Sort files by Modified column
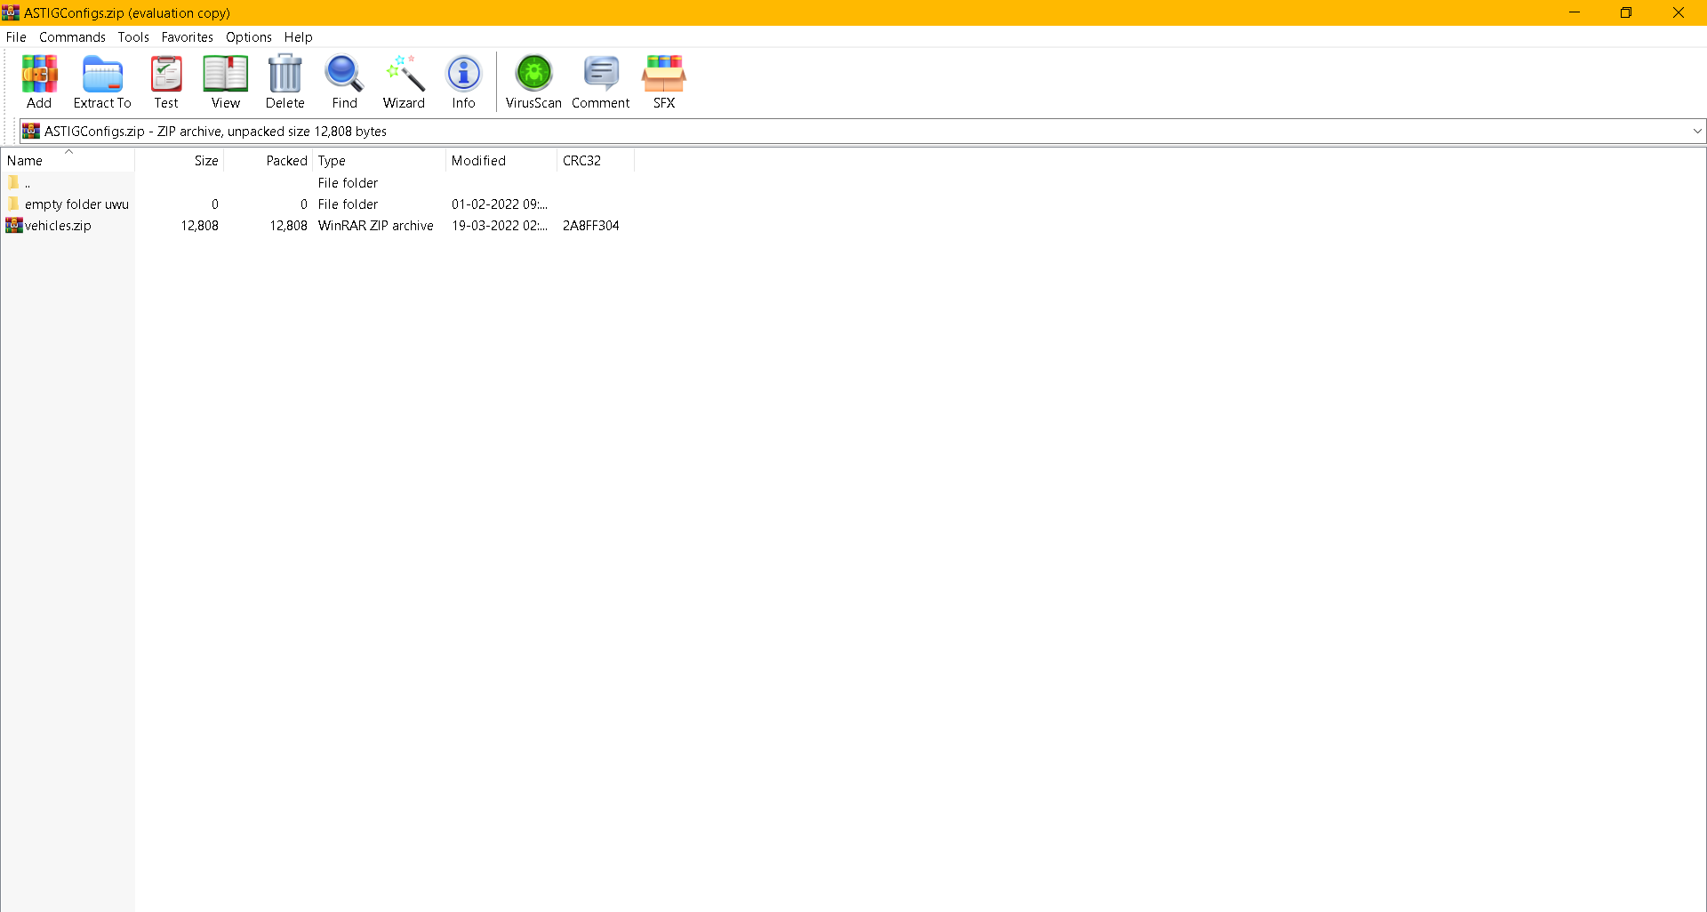 pyautogui.click(x=501, y=160)
